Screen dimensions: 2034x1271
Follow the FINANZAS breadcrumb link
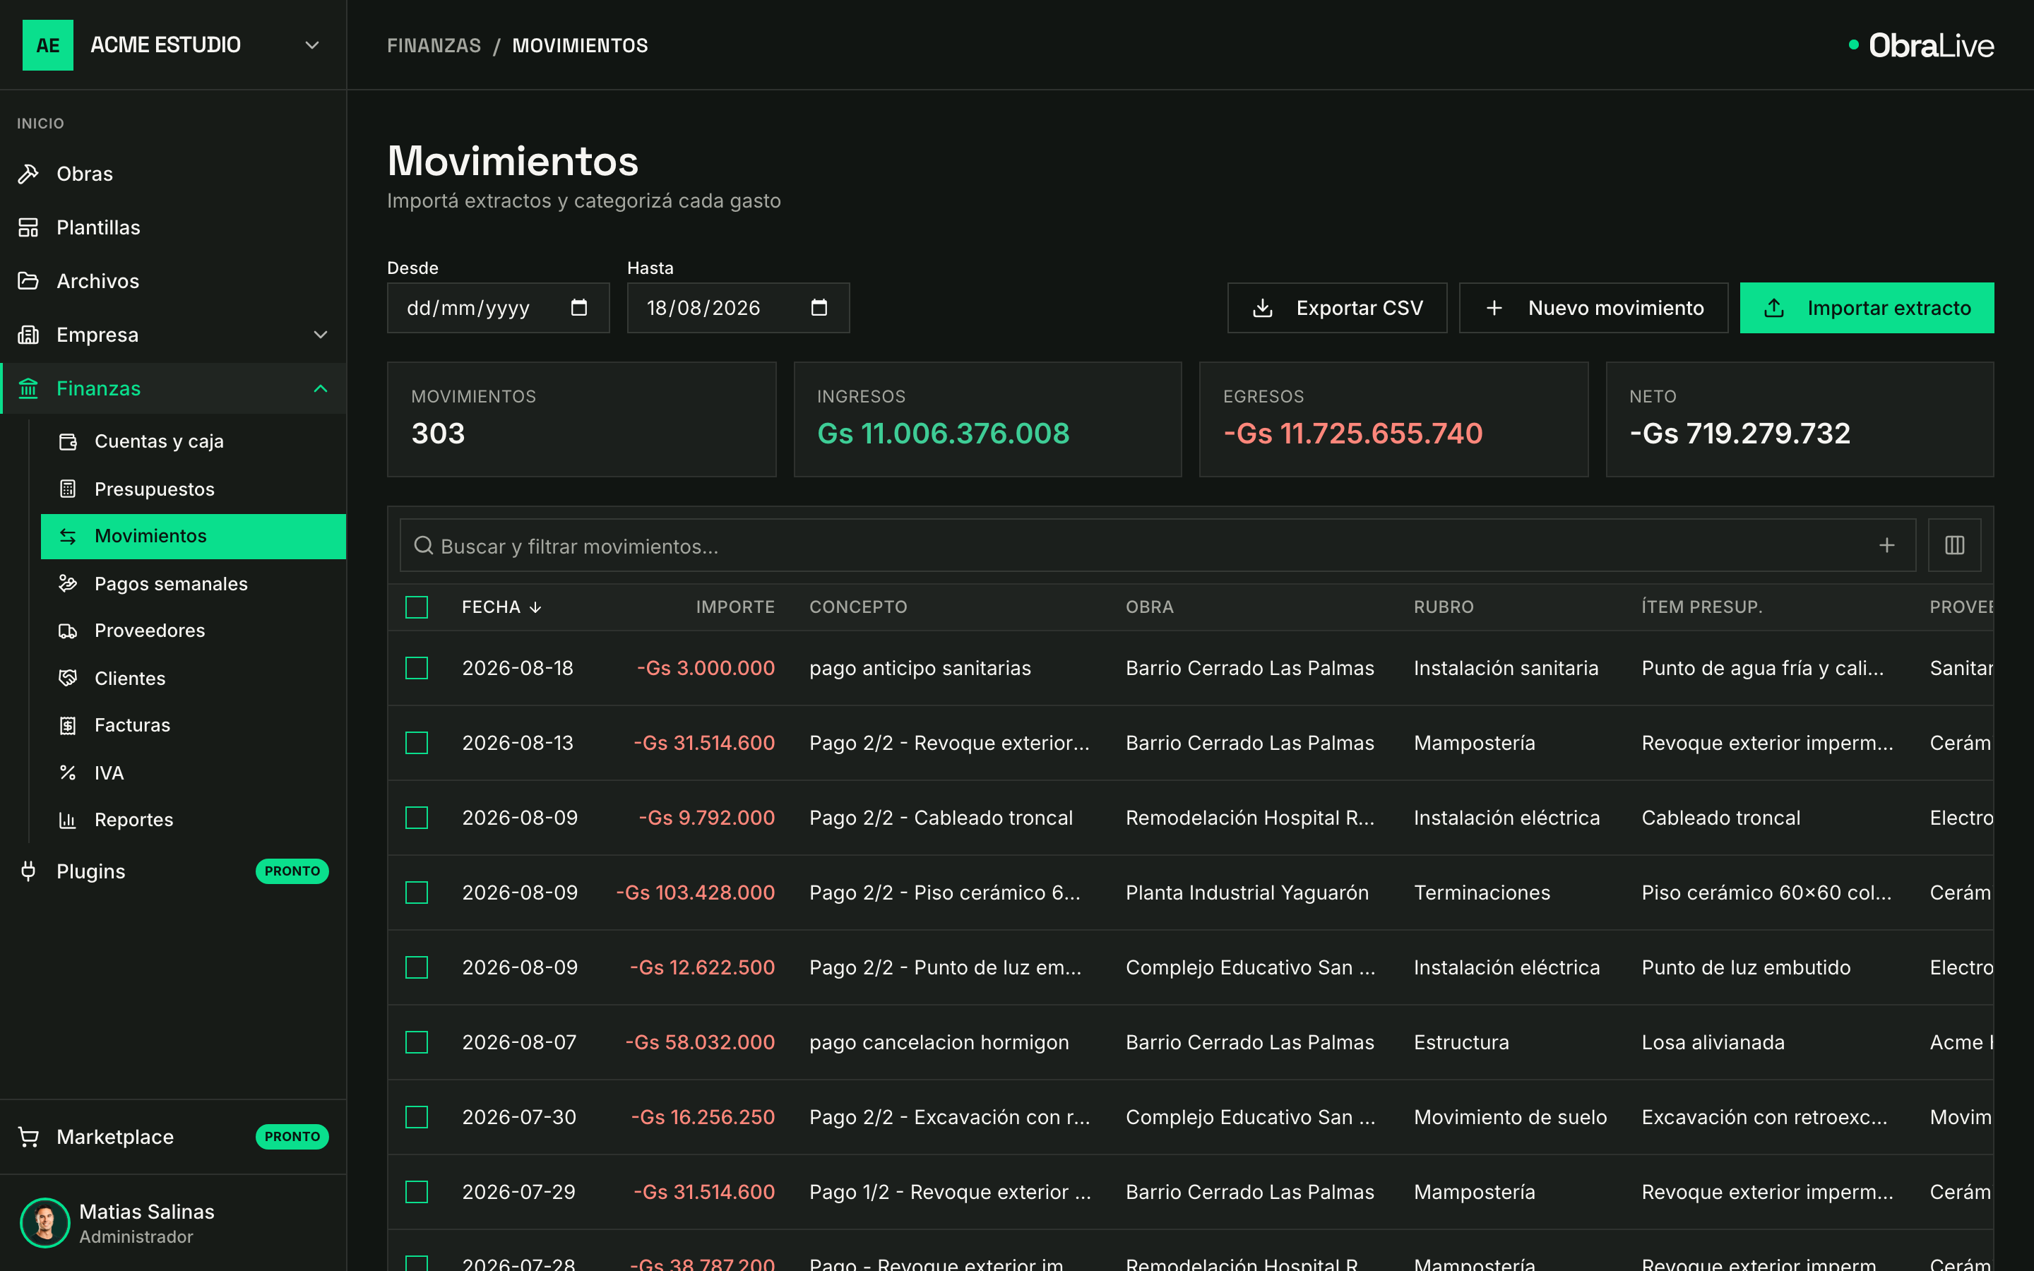click(x=434, y=45)
